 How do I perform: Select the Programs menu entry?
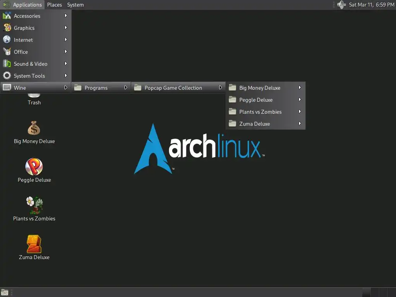click(x=101, y=88)
